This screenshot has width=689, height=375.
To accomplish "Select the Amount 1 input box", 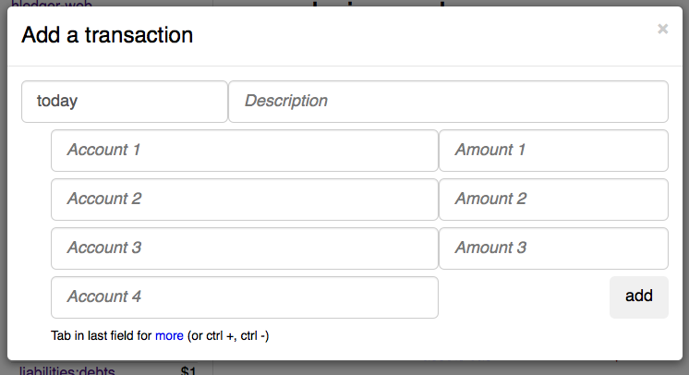I will (x=553, y=151).
